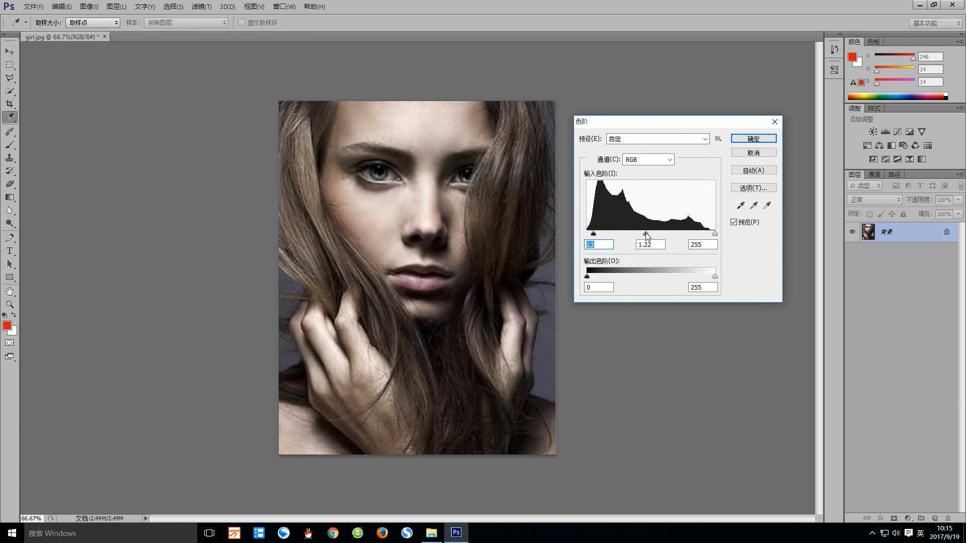Select the Blur tool

pyautogui.click(x=10, y=210)
